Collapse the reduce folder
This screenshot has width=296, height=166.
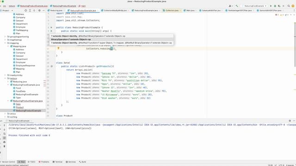[x=5, y=78]
